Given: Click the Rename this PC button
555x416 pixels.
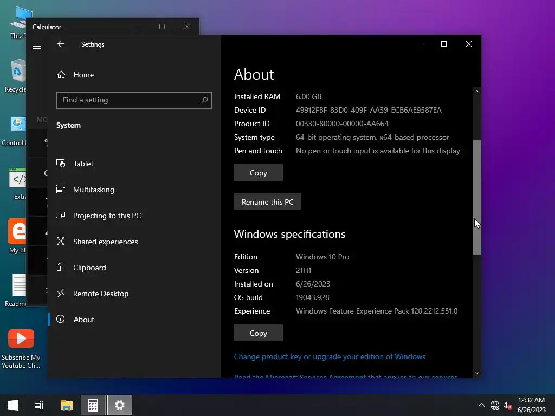Looking at the screenshot, I should [x=268, y=202].
